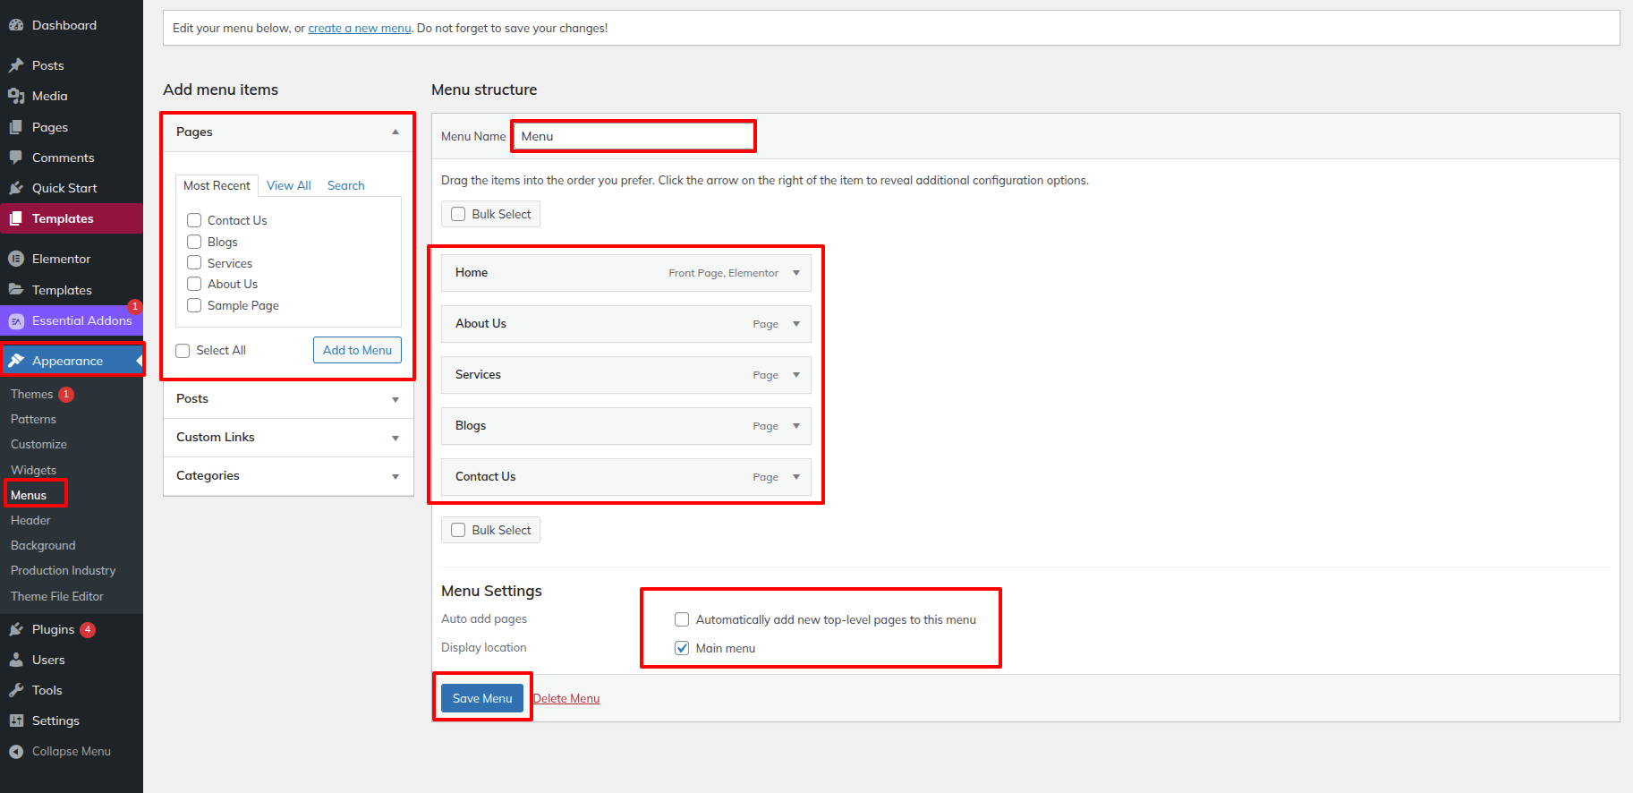1633x793 pixels.
Task: Uncheck the Main menu display location
Action: 682,648
